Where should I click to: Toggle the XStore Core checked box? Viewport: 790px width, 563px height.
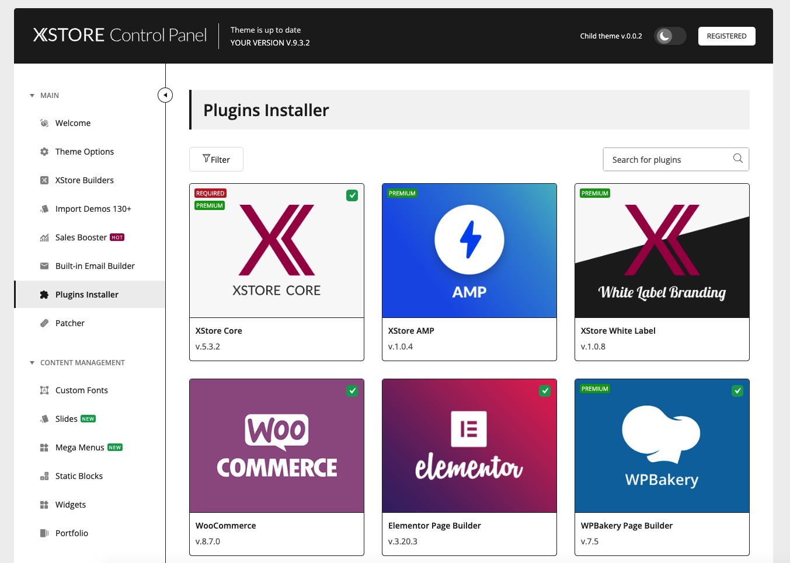click(352, 195)
